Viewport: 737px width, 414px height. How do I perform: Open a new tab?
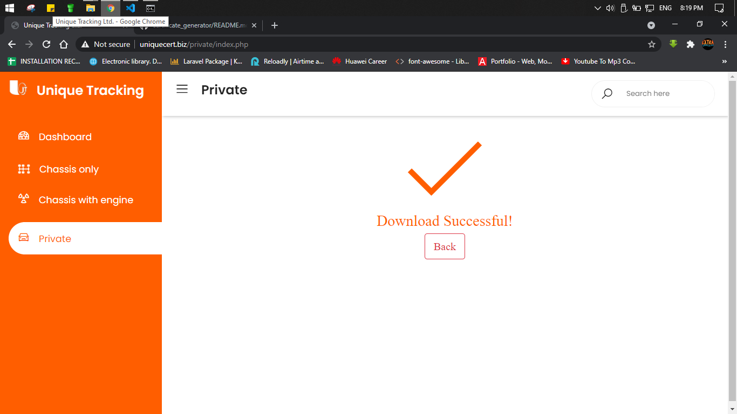pyautogui.click(x=274, y=25)
